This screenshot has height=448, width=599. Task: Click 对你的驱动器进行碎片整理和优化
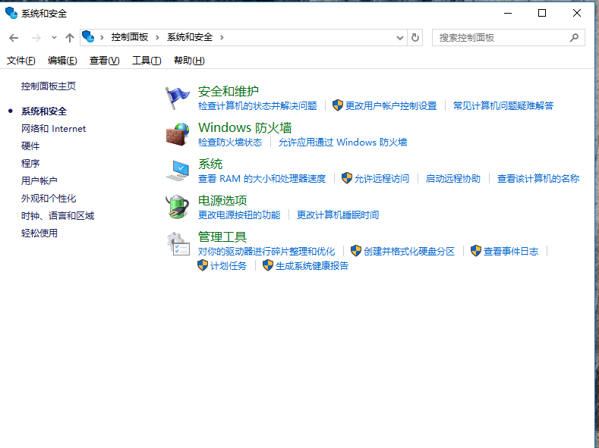pyautogui.click(x=266, y=251)
